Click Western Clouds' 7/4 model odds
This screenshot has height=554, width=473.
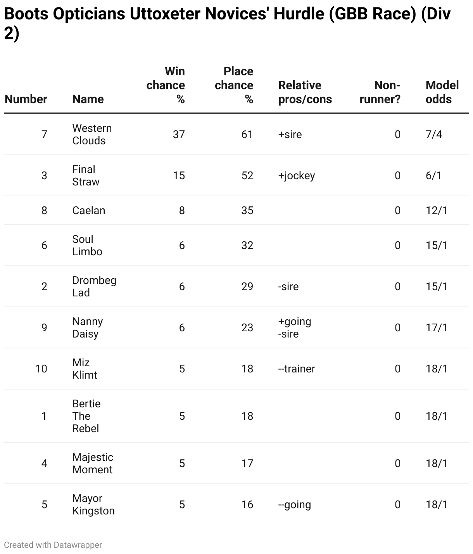(x=434, y=135)
